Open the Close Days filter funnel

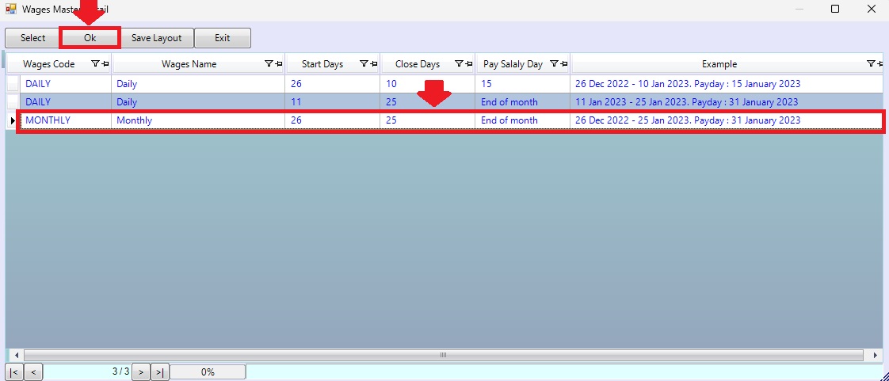[459, 64]
